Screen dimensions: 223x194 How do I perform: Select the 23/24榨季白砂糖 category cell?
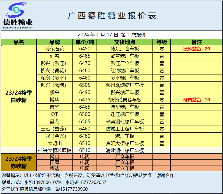point(19,96)
